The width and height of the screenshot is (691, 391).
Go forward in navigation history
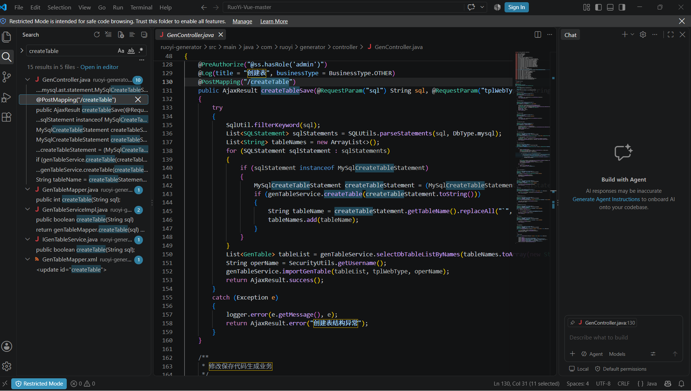pyautogui.click(x=216, y=7)
